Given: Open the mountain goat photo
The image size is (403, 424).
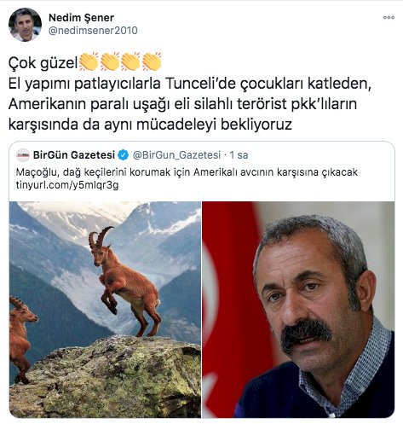Looking at the screenshot, I should (105, 310).
